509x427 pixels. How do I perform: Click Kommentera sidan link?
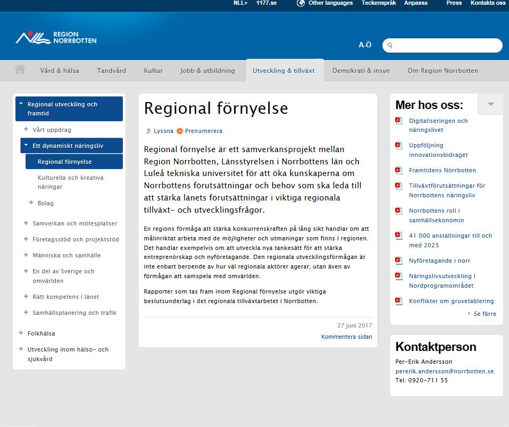point(346,337)
